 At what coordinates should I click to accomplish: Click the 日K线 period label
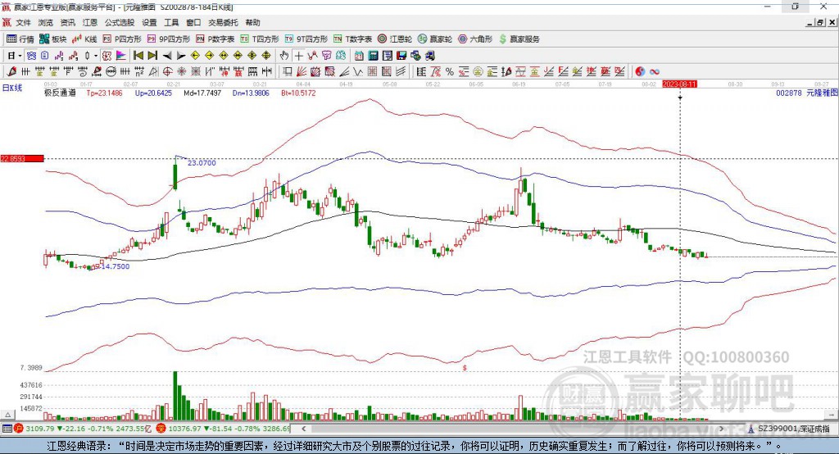click(x=12, y=89)
